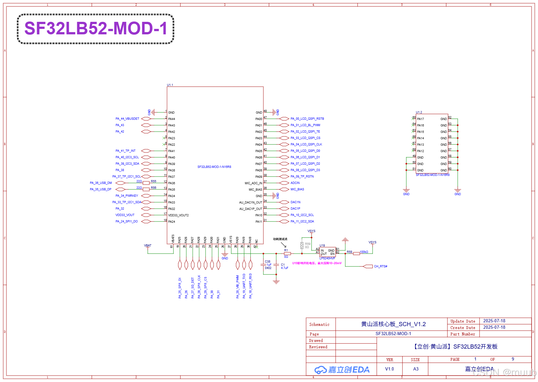This screenshot has width=538, height=382.
Task: Select the vertical PA_20_VIB_PWM label
Action: [x=238, y=287]
